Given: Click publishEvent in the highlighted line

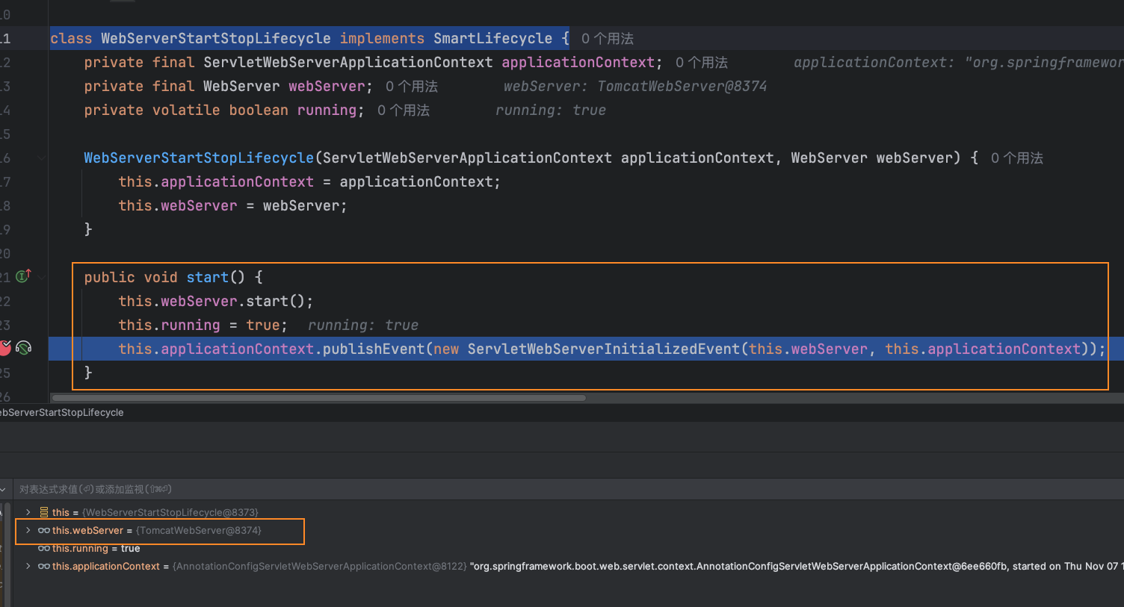Looking at the screenshot, I should [374, 349].
